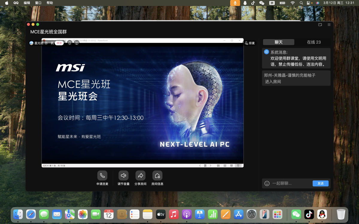Open QQ from the Dock
The image size is (359, 224).
[x=322, y=214]
